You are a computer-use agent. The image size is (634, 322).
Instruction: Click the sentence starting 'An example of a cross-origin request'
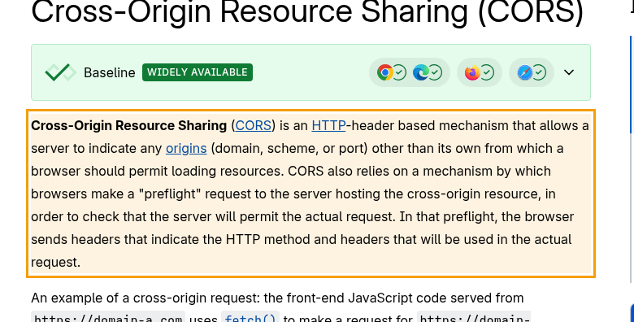[x=277, y=298]
